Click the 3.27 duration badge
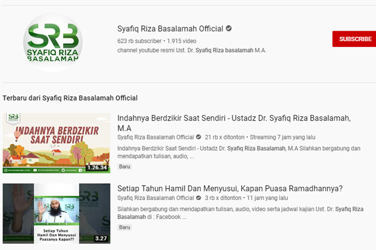Viewport: 376px width, 250px height. [x=101, y=238]
